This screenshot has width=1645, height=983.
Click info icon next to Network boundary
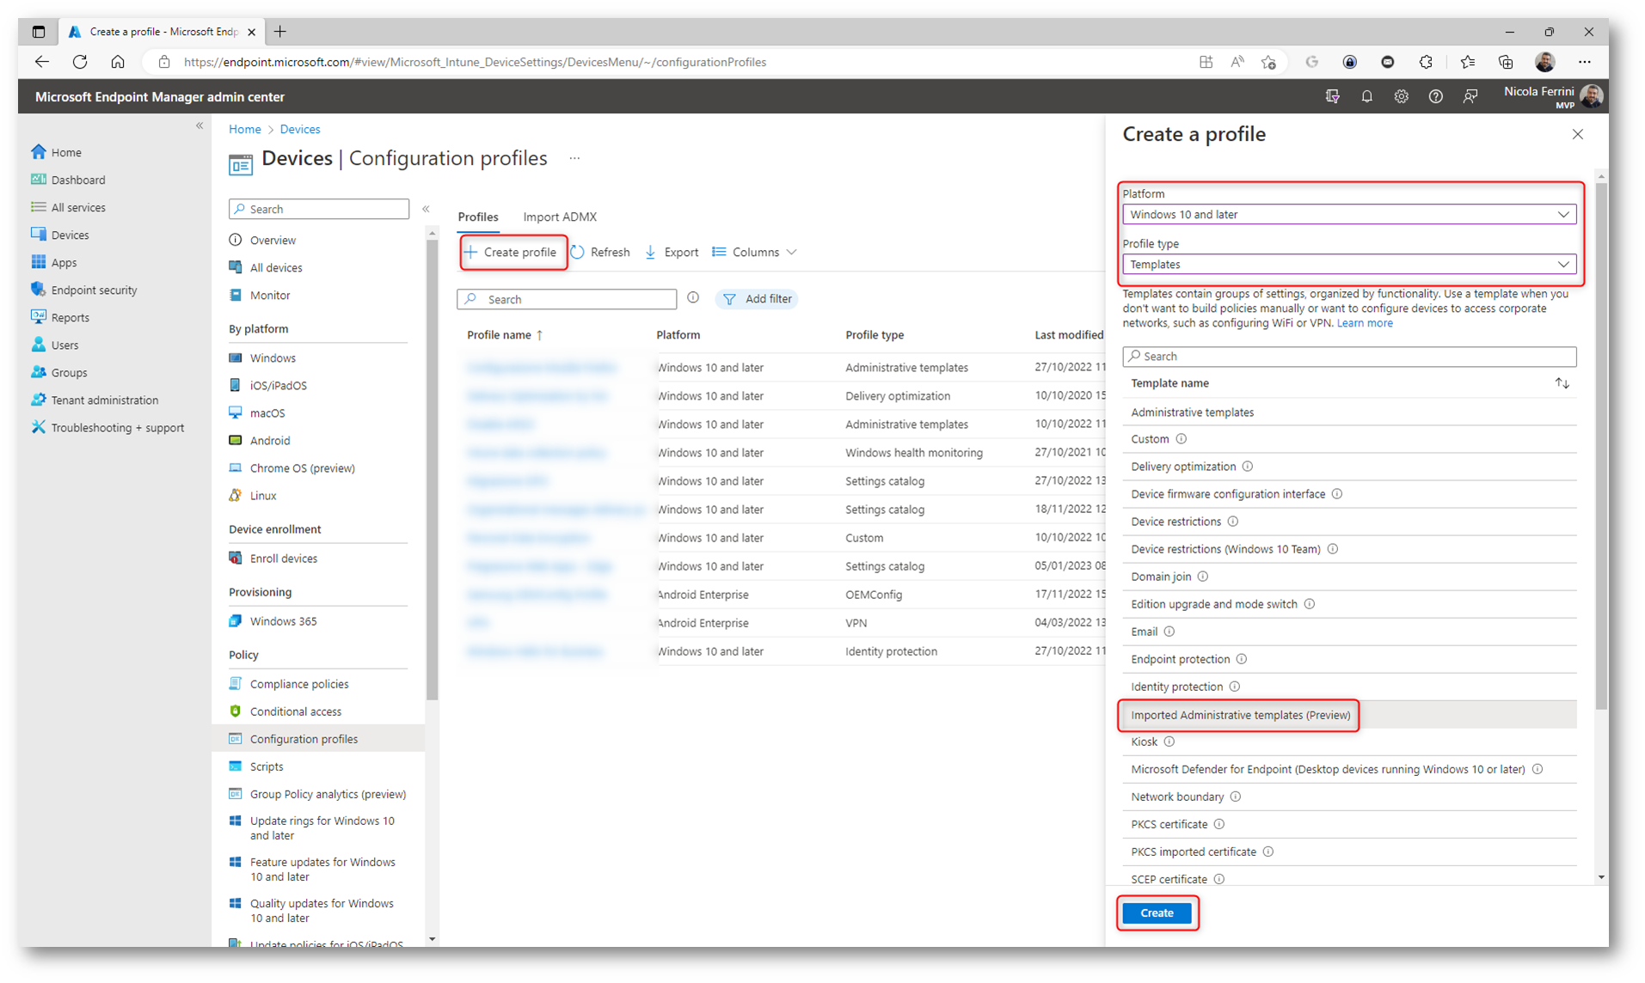pos(1236,797)
